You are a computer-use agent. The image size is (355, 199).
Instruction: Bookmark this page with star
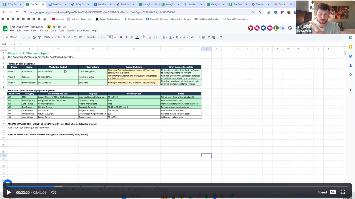coord(260,12)
